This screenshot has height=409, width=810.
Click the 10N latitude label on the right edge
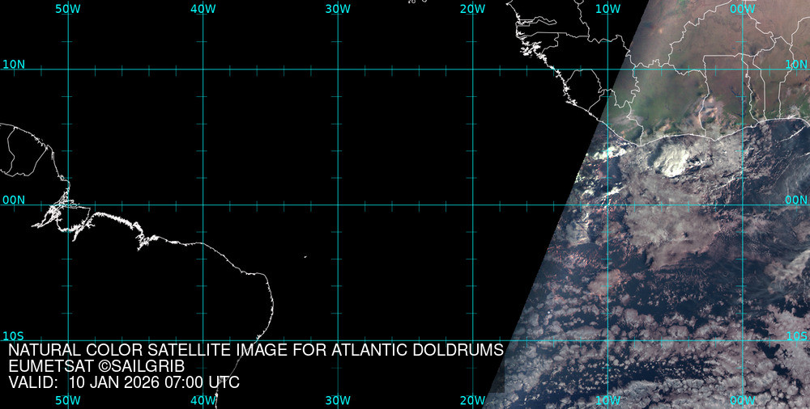click(x=796, y=64)
